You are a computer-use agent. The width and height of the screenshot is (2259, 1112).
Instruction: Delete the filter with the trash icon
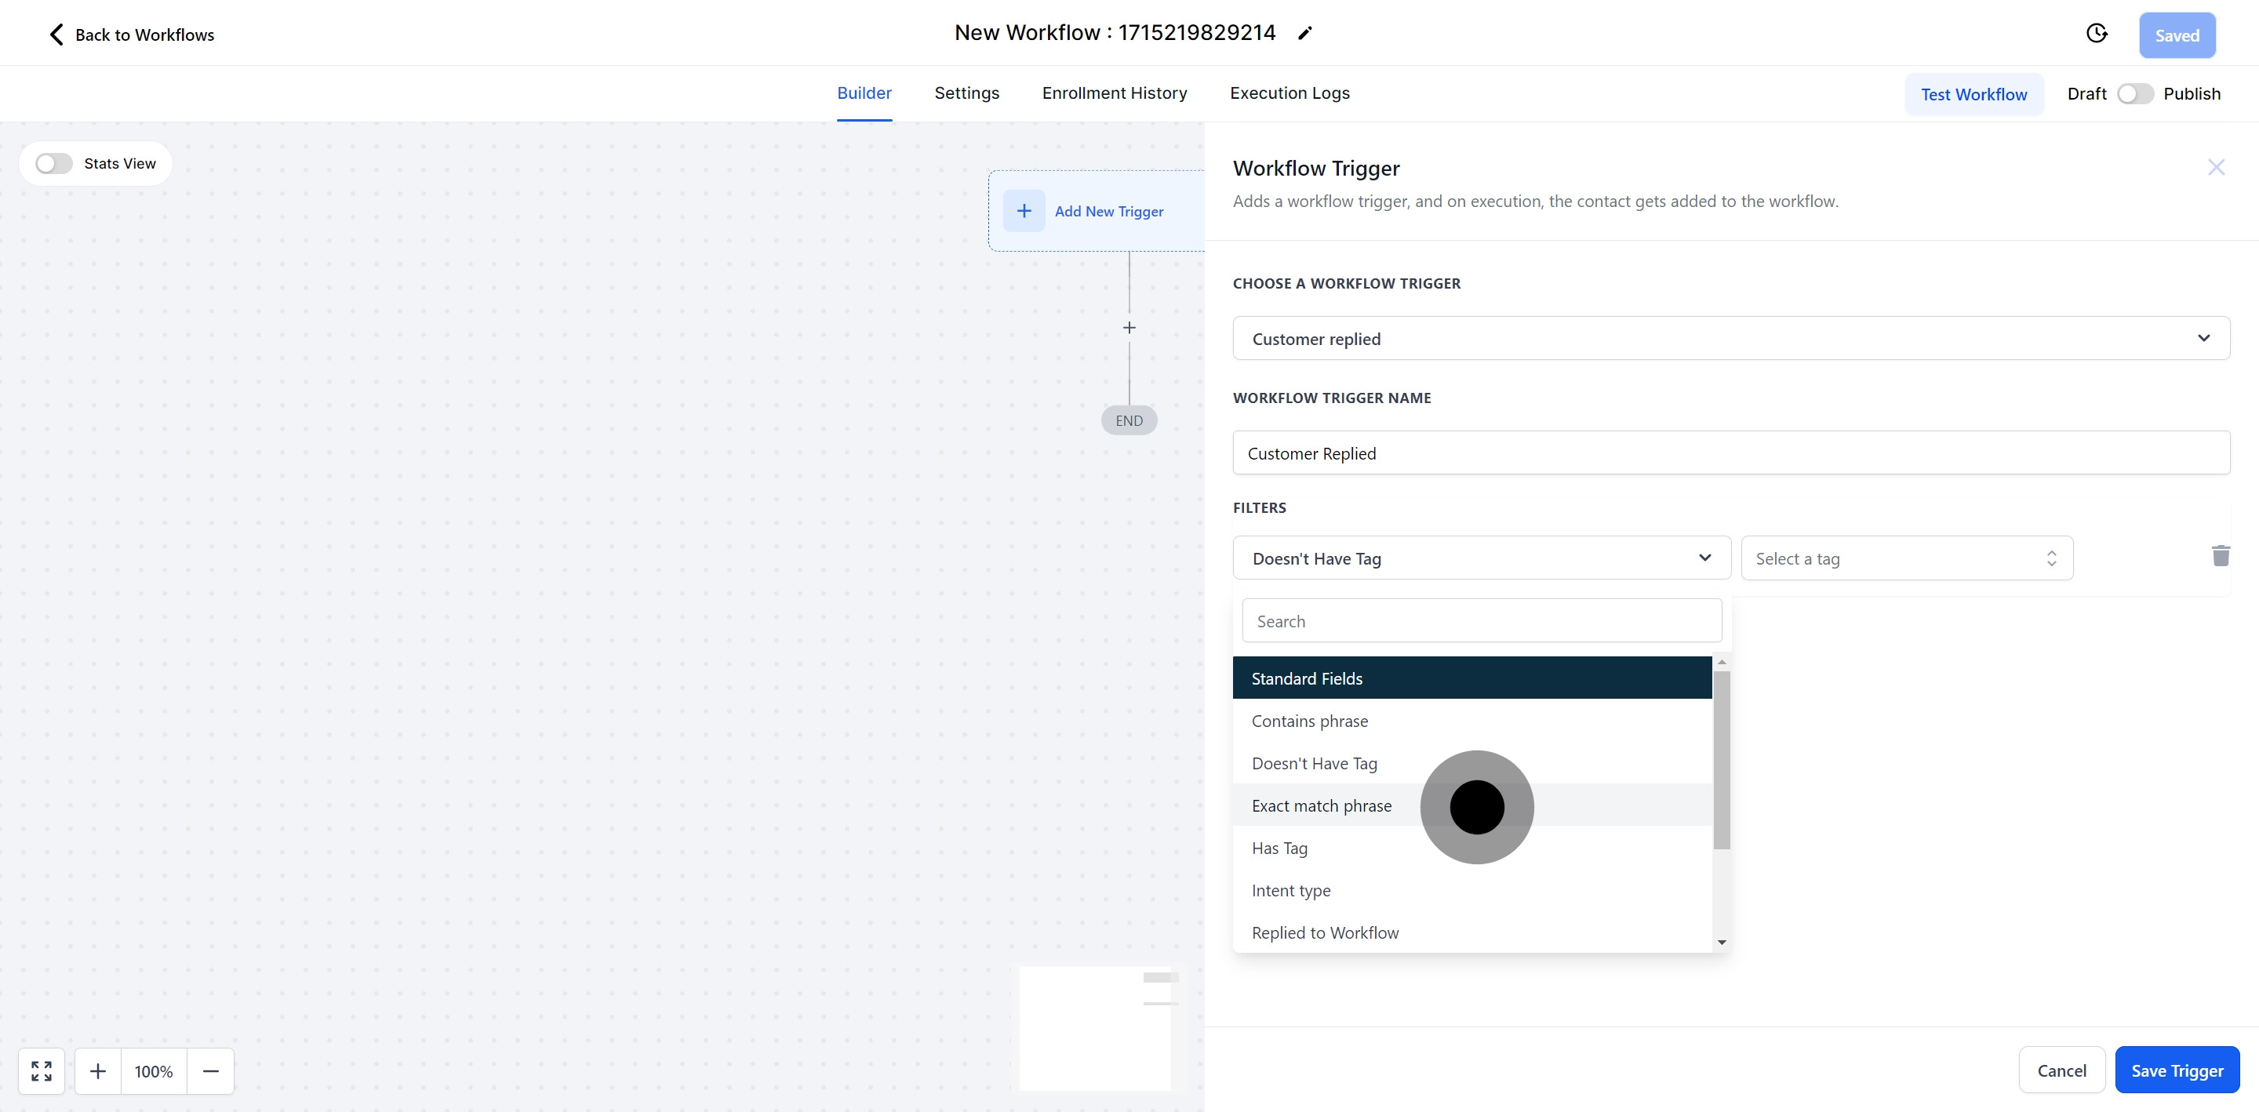pyautogui.click(x=2221, y=556)
